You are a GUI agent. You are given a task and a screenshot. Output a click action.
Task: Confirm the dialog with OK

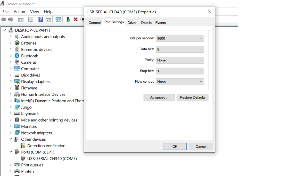[x=175, y=146]
